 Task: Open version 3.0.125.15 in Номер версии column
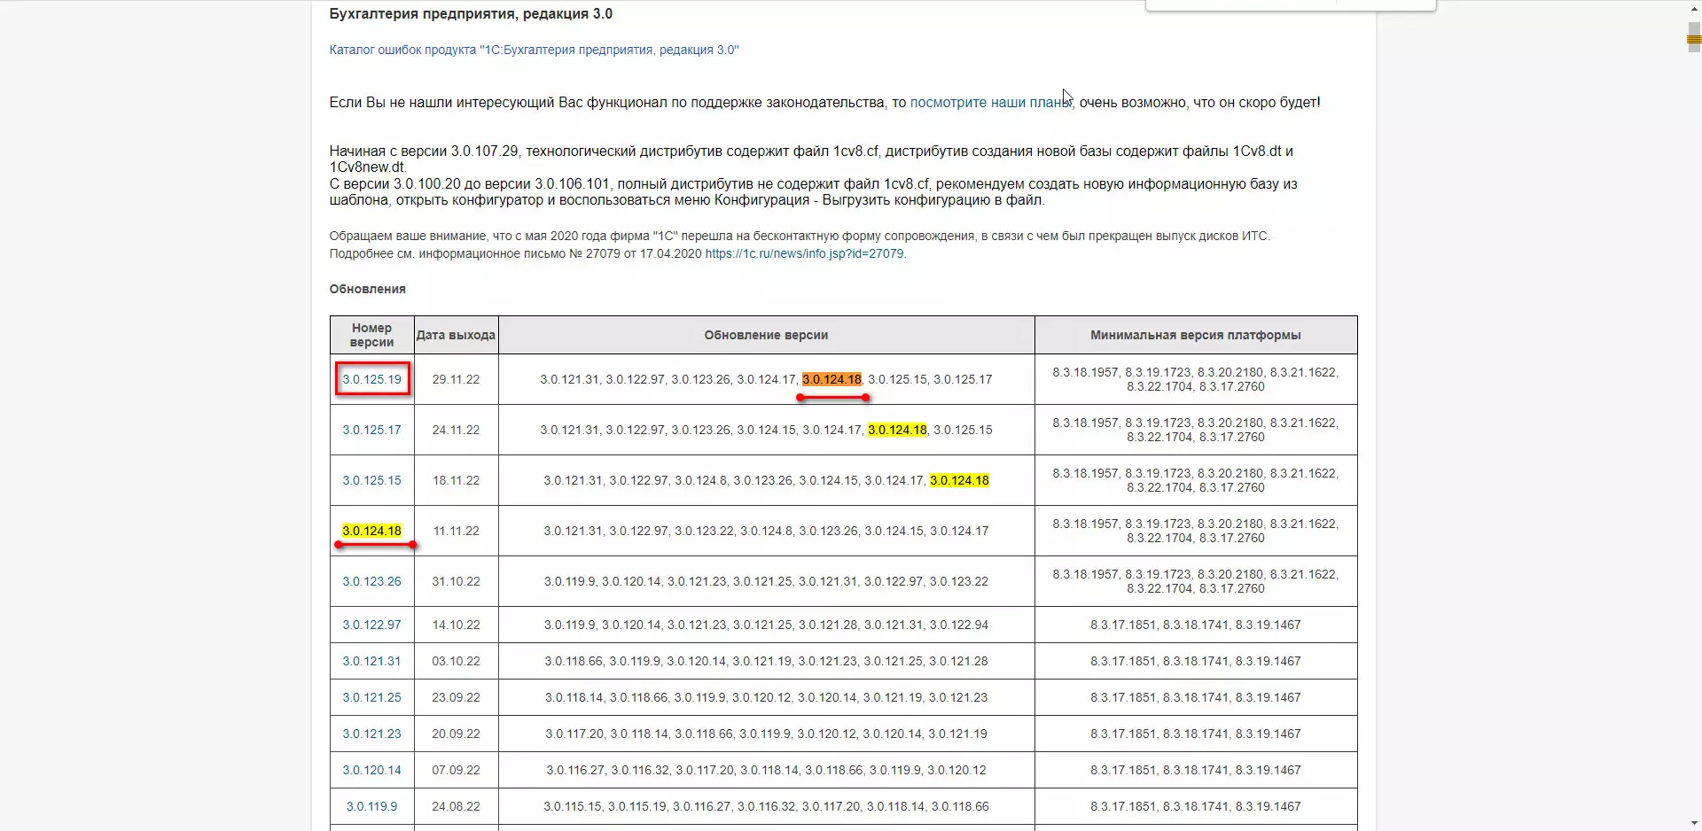coord(371,480)
